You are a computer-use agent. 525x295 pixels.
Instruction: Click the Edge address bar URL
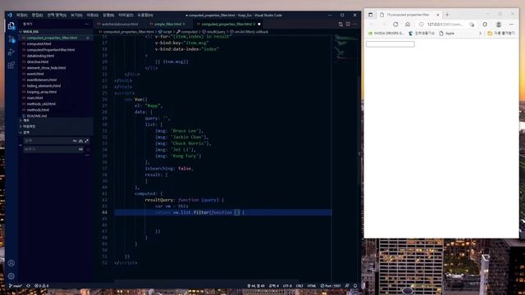coord(445,25)
